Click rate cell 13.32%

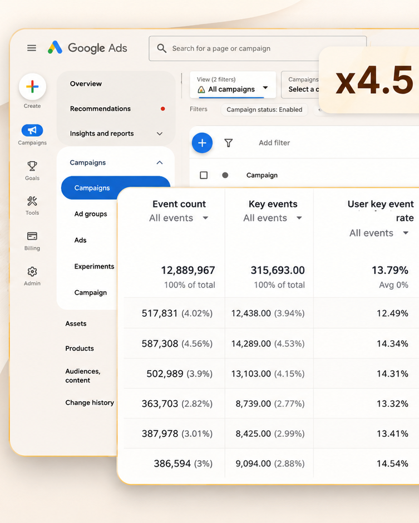pyautogui.click(x=392, y=404)
